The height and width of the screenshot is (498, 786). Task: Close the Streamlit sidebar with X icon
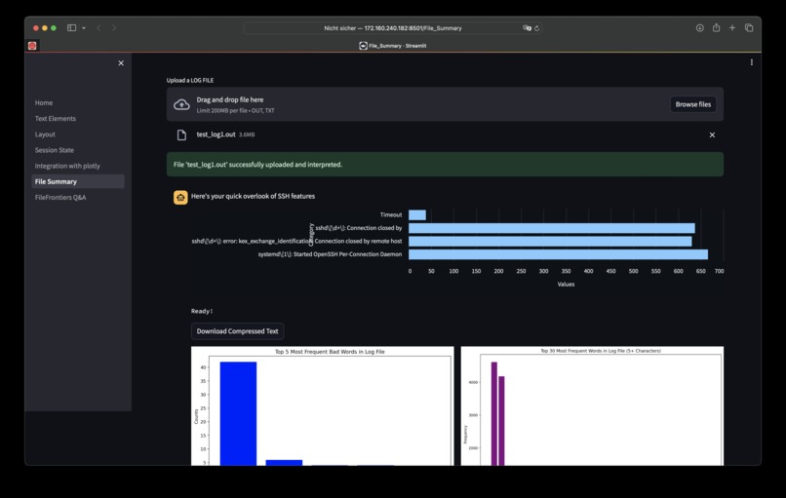pos(121,63)
